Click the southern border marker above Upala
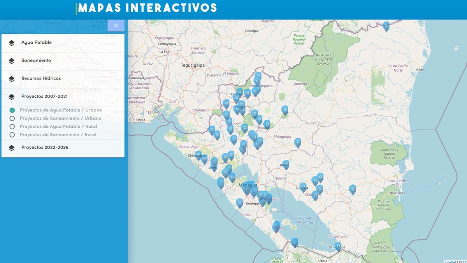This screenshot has width=467, height=263. tap(295, 243)
